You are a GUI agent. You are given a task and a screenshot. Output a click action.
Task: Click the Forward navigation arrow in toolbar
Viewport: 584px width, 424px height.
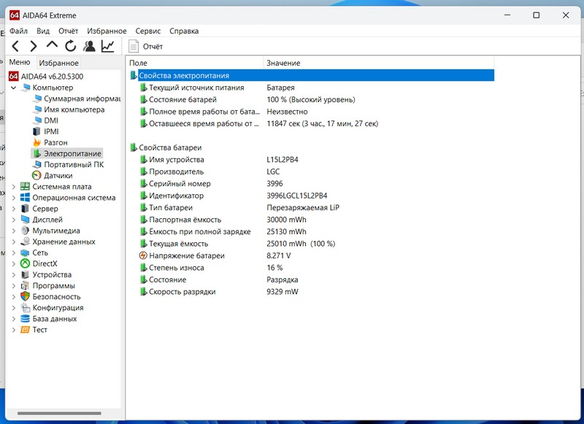[34, 46]
